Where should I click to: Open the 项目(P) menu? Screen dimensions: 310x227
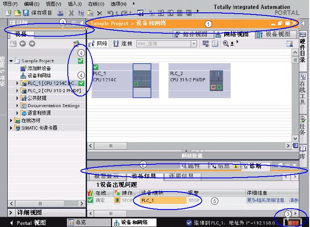[x=10, y=4]
